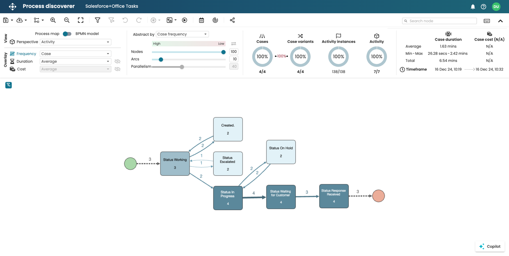Open the filter tool
The image size is (509, 256).
[97, 20]
